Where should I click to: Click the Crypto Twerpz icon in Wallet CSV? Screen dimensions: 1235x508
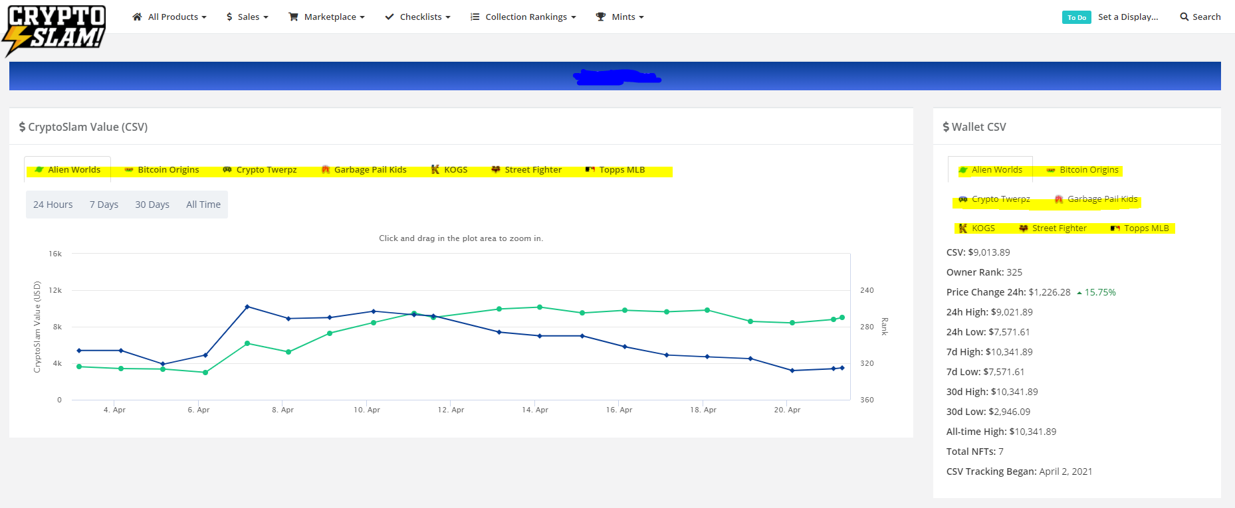click(x=963, y=199)
